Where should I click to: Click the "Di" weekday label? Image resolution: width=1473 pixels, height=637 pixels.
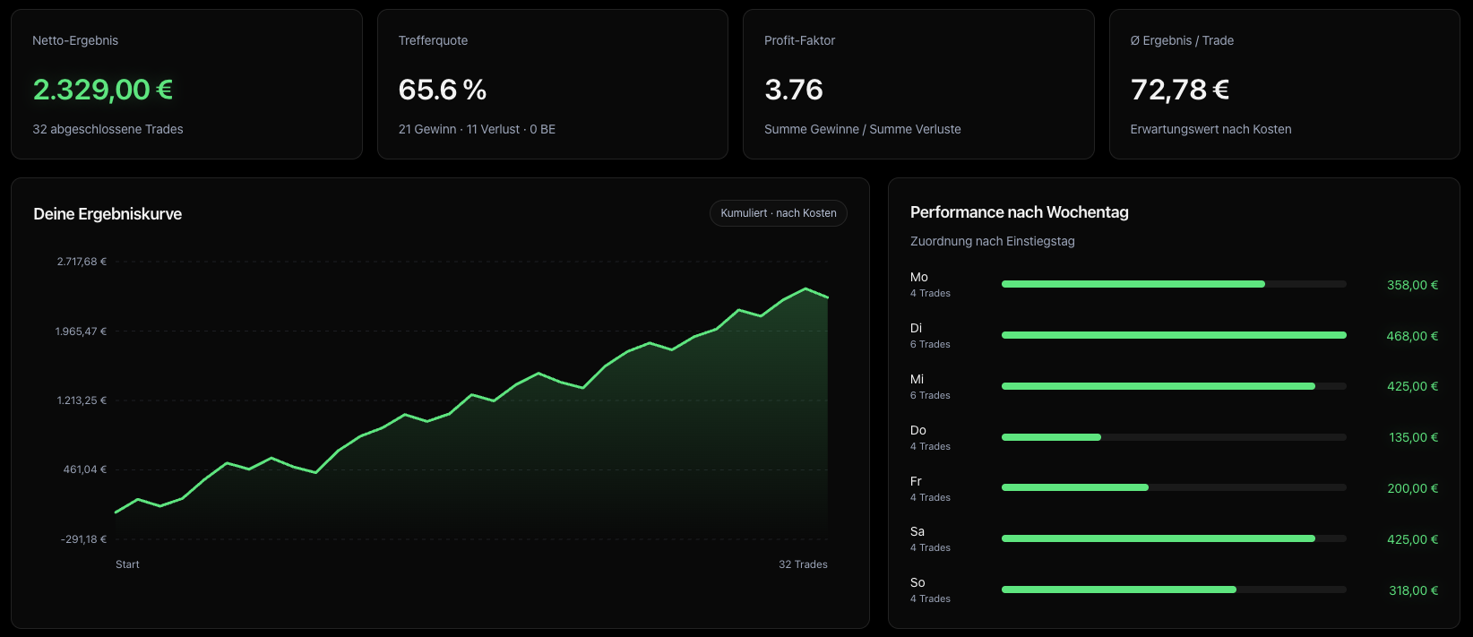(916, 328)
